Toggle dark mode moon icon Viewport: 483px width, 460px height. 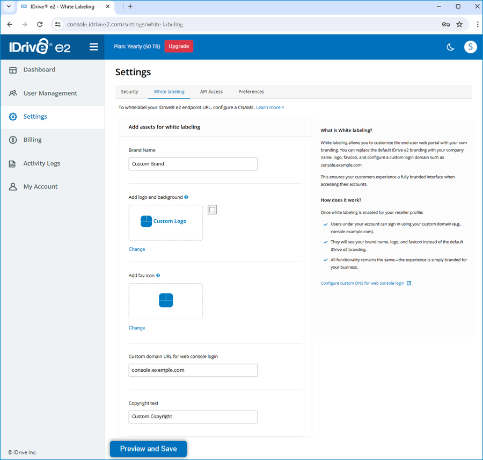[x=450, y=47]
